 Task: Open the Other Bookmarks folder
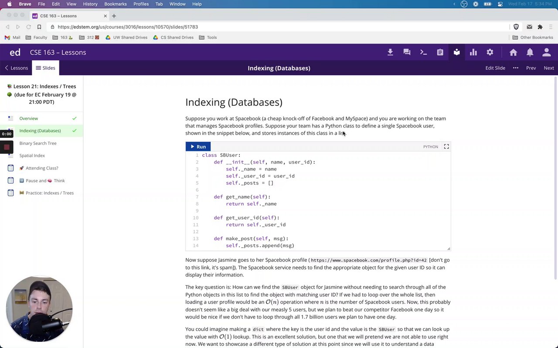click(533, 37)
